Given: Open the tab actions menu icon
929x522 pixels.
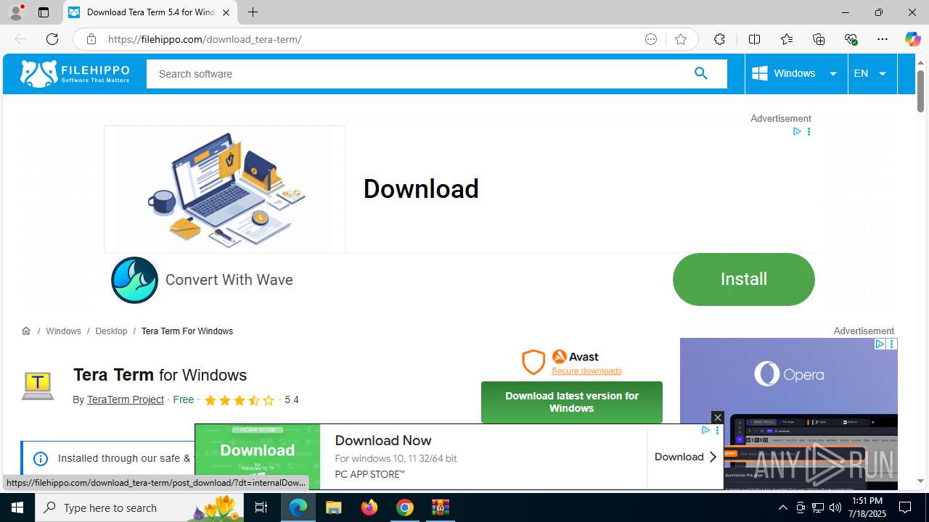Looking at the screenshot, I should pos(44,12).
